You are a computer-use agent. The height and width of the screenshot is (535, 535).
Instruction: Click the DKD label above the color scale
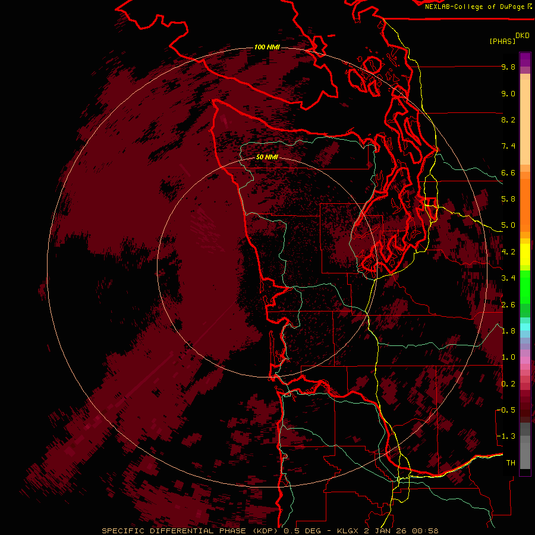tap(523, 36)
